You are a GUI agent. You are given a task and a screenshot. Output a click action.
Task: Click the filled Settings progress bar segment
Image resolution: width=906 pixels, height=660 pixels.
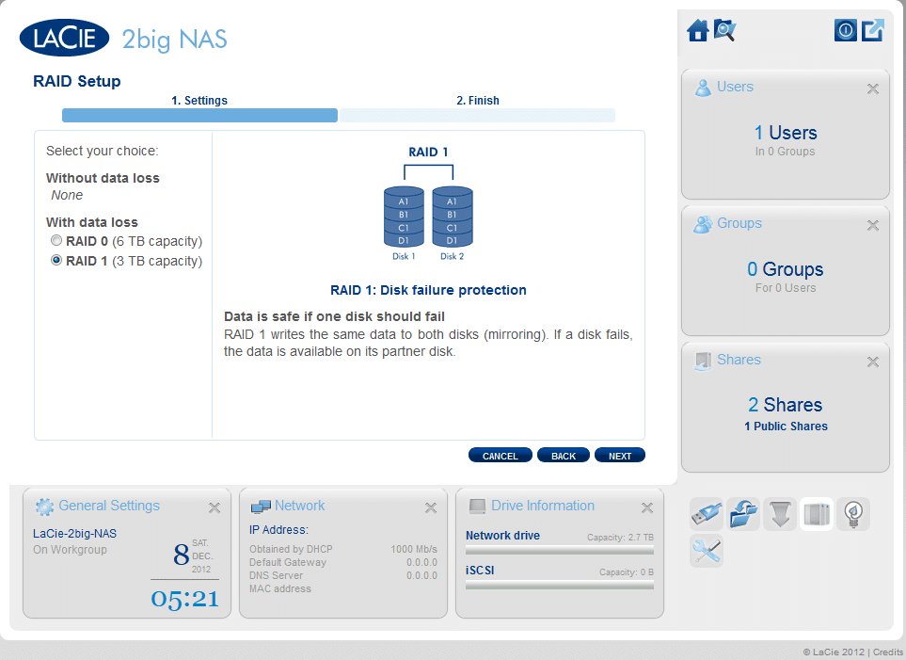coord(199,115)
